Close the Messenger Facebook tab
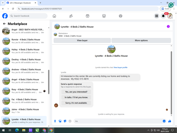 [x=35, y=3]
